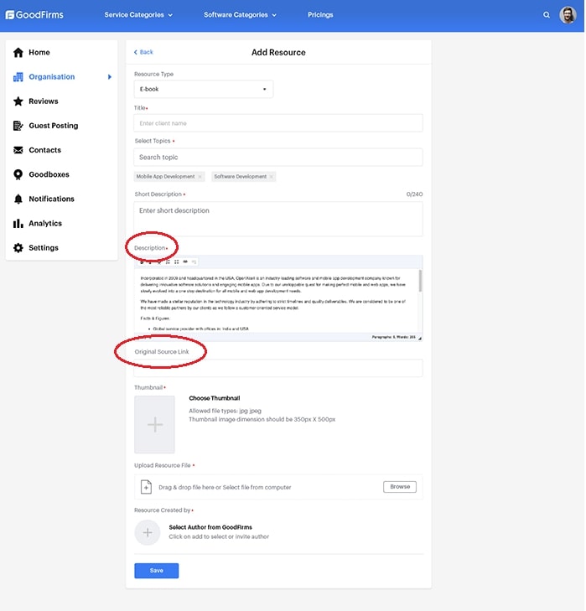Screen dimensions: 586x611
Task: Open the Resource Type E-book dropdown
Action: tap(203, 89)
